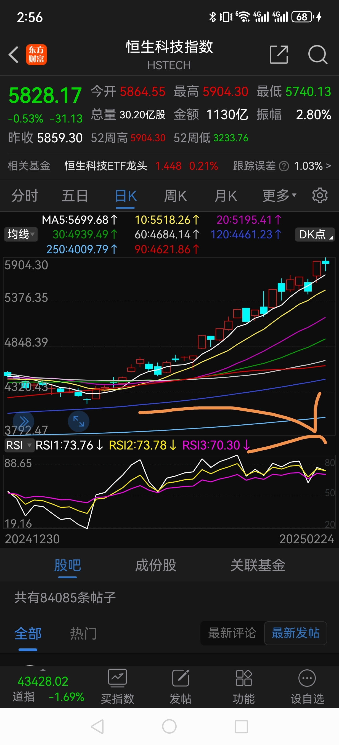Tap Android back navigation button
The width and height of the screenshot is (339, 745).
(x=97, y=726)
